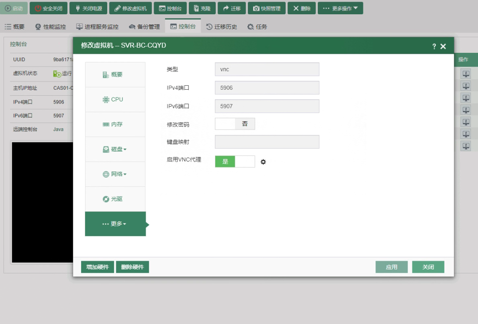Click the 关闭 button in dialog footer
Viewport: 478px width, 324px height.
[428, 267]
